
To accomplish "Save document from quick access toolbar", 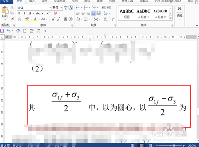I will point(2,31).
